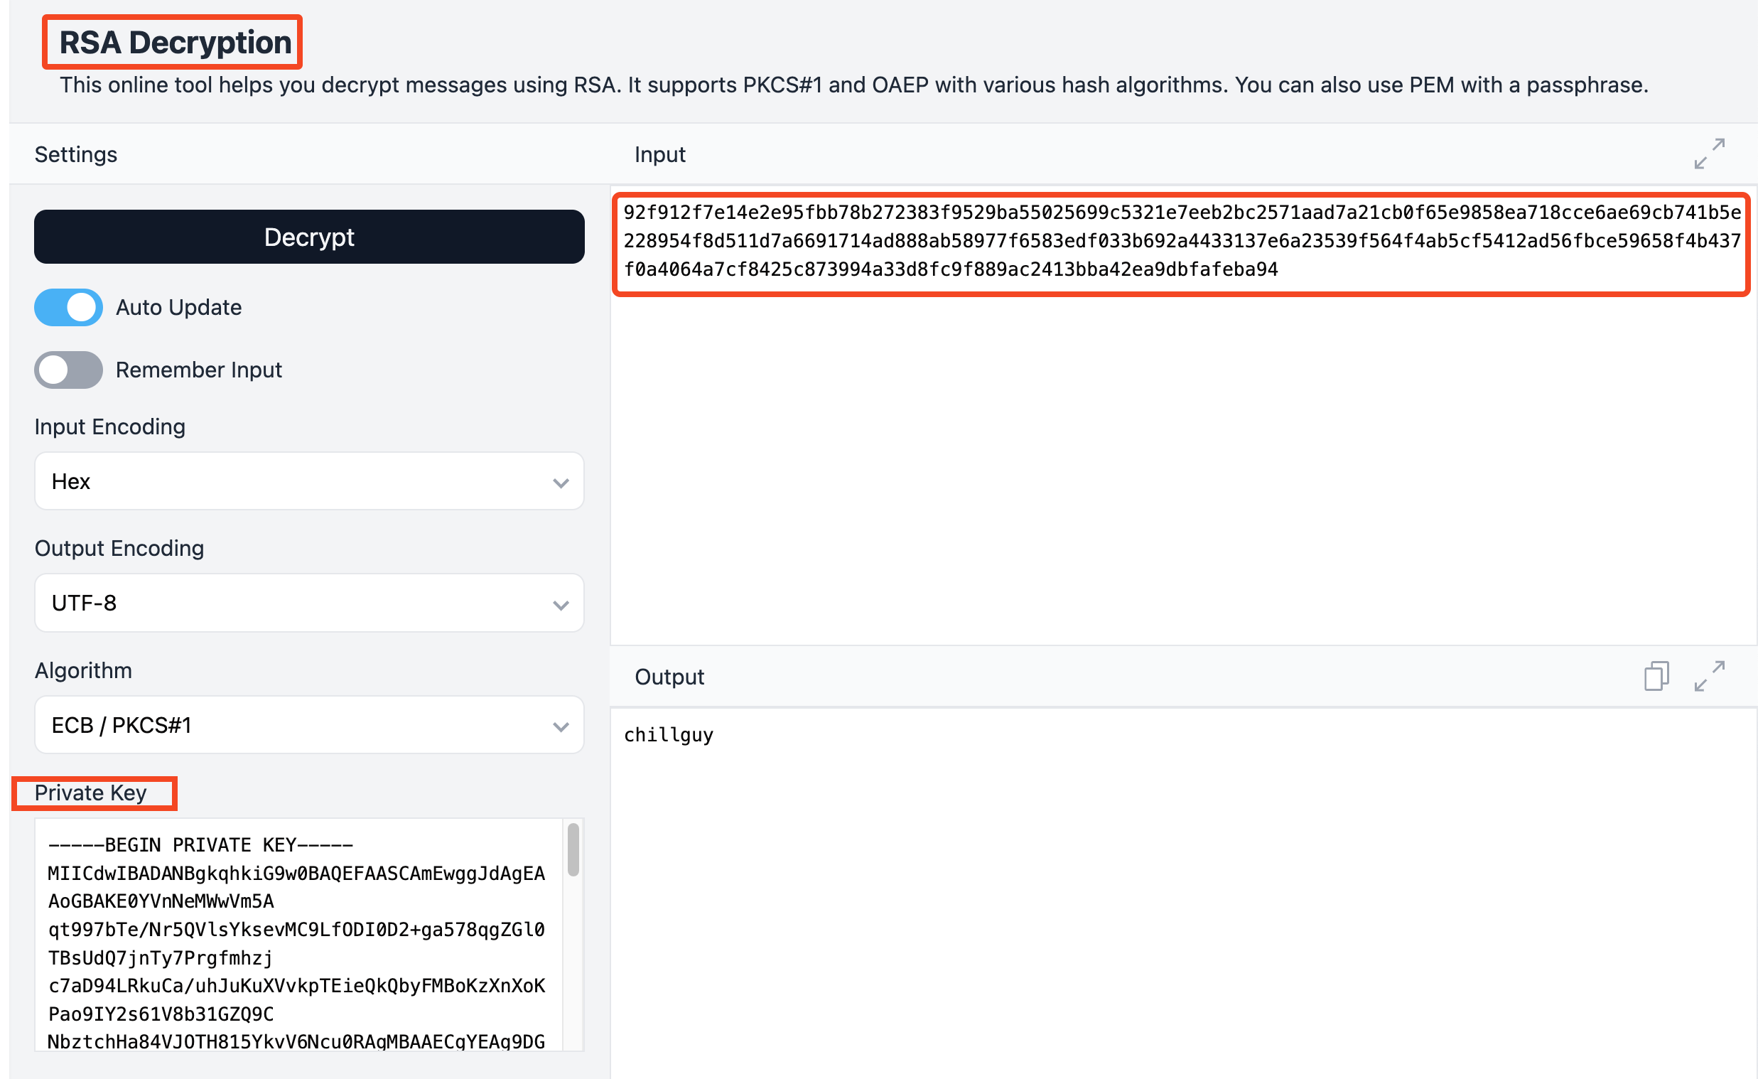
Task: Click inside the hex Input text area
Action: click(x=1181, y=241)
